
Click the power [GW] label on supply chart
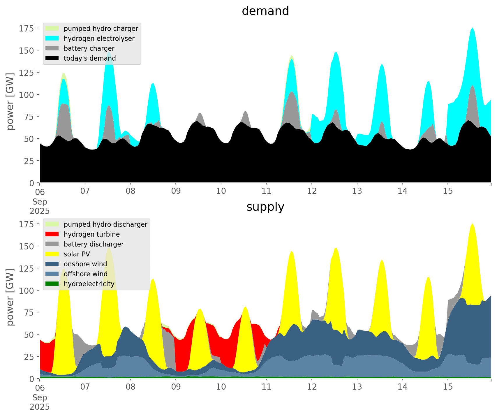pyautogui.click(x=10, y=297)
